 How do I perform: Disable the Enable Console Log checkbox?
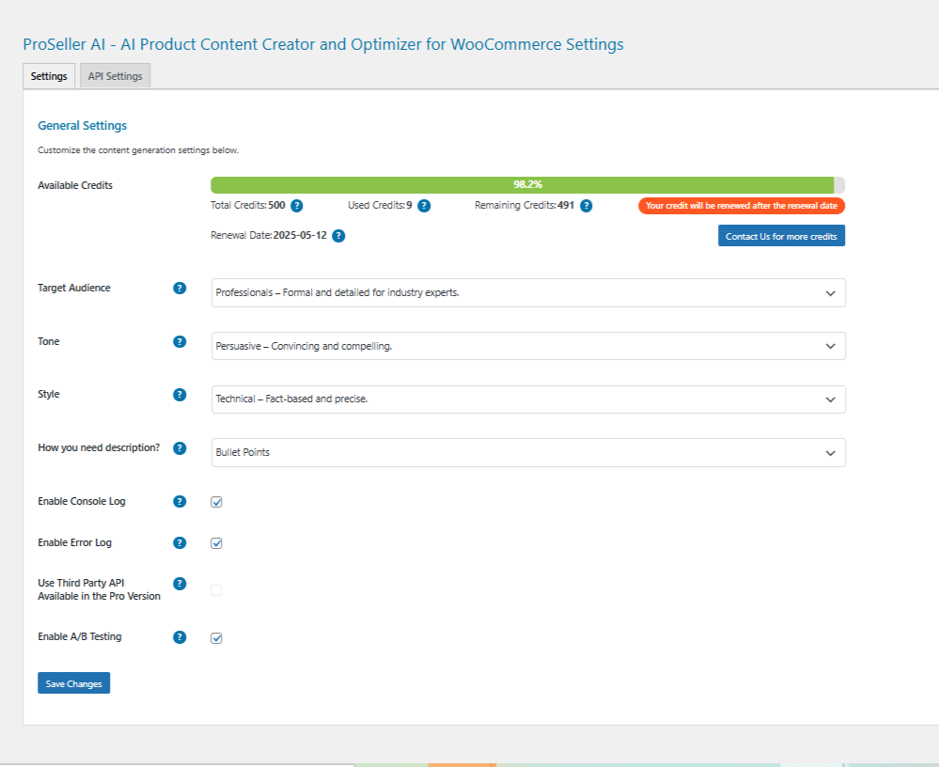click(x=216, y=502)
